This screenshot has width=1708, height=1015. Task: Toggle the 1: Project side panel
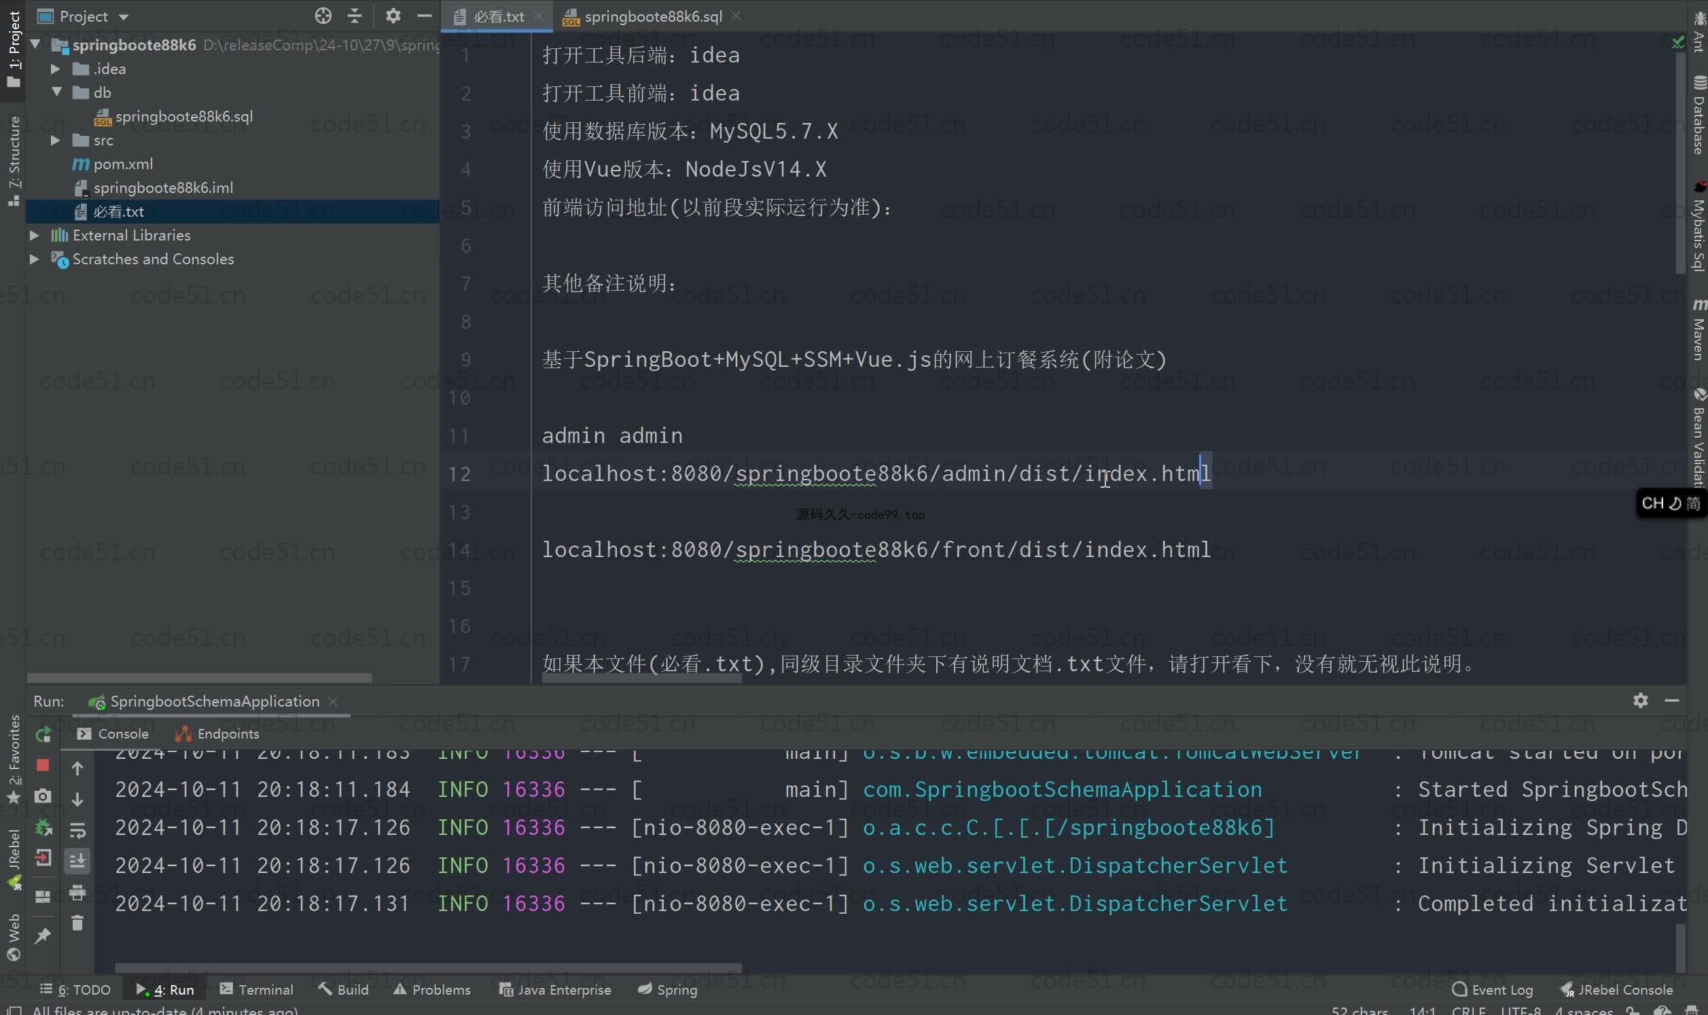[13, 49]
